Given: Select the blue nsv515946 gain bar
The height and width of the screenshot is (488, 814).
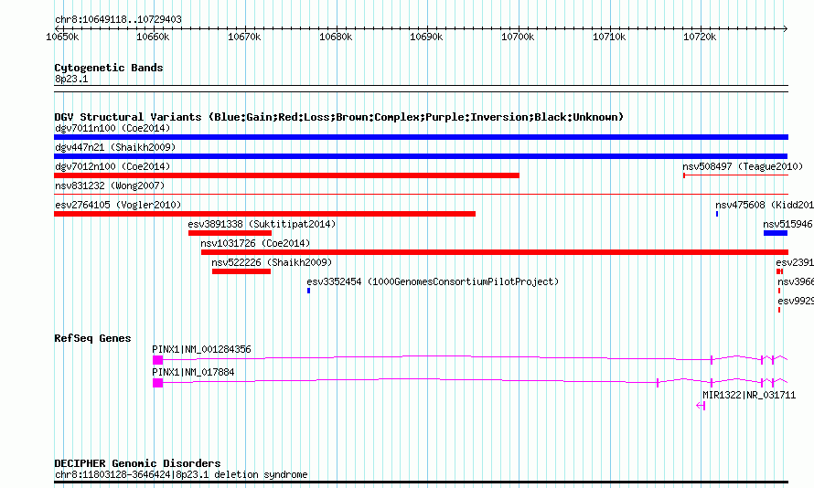Looking at the screenshot, I should click(x=776, y=233).
